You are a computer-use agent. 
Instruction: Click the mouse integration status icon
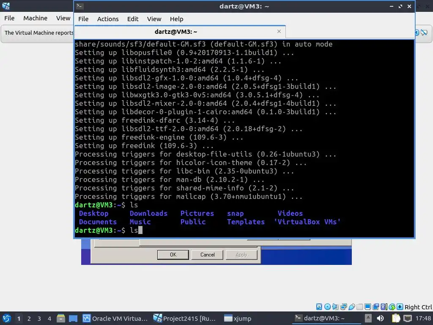pyautogui.click(x=392, y=307)
